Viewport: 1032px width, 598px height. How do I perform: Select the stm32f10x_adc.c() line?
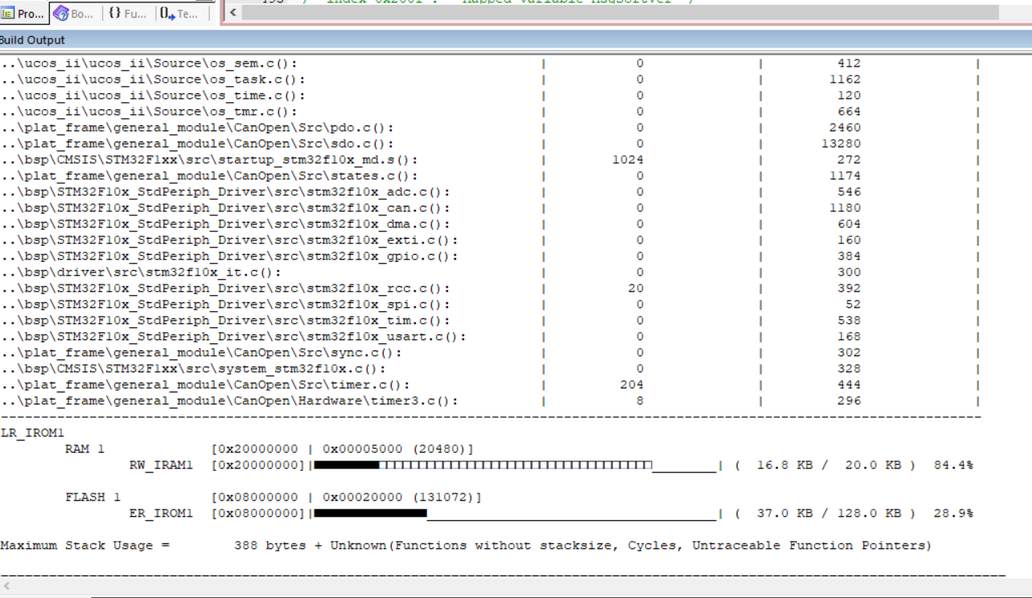pos(489,191)
